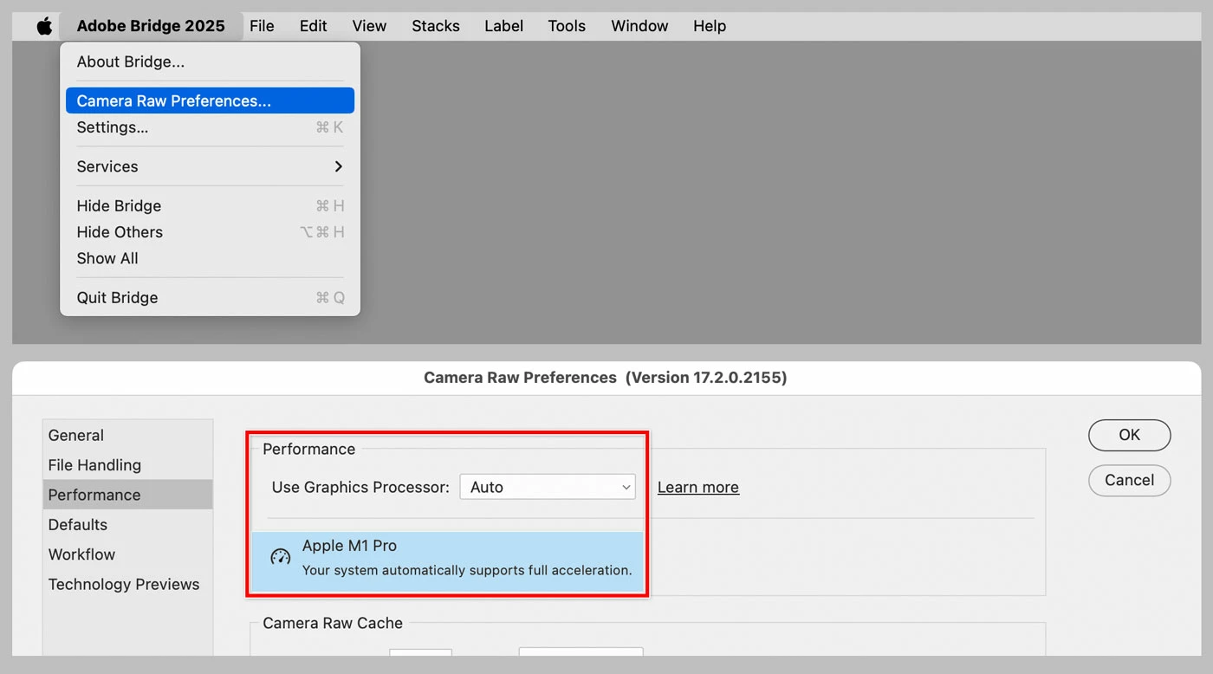Image resolution: width=1213 pixels, height=674 pixels.
Task: Open the Help menu
Action: pyautogui.click(x=710, y=26)
